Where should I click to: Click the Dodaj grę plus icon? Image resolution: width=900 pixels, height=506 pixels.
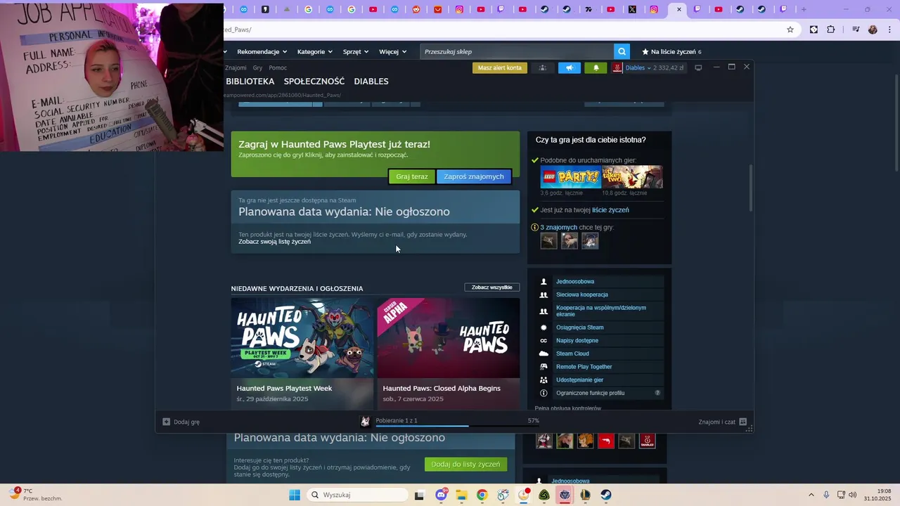[166, 422]
